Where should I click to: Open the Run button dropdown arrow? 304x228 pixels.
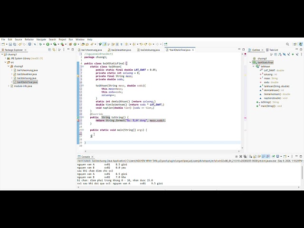click(x=51, y=44)
